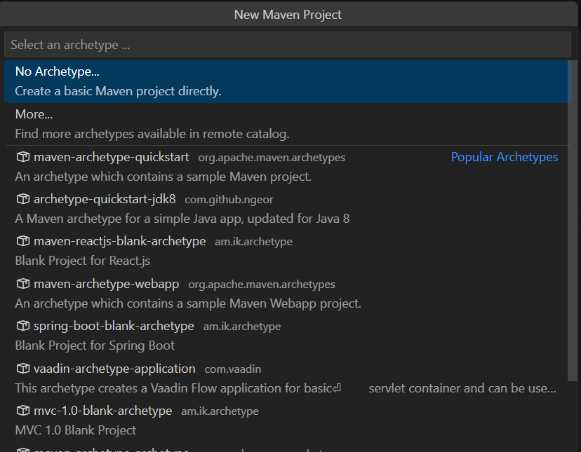Click the 'Popular Archetypes' group label

(504, 157)
